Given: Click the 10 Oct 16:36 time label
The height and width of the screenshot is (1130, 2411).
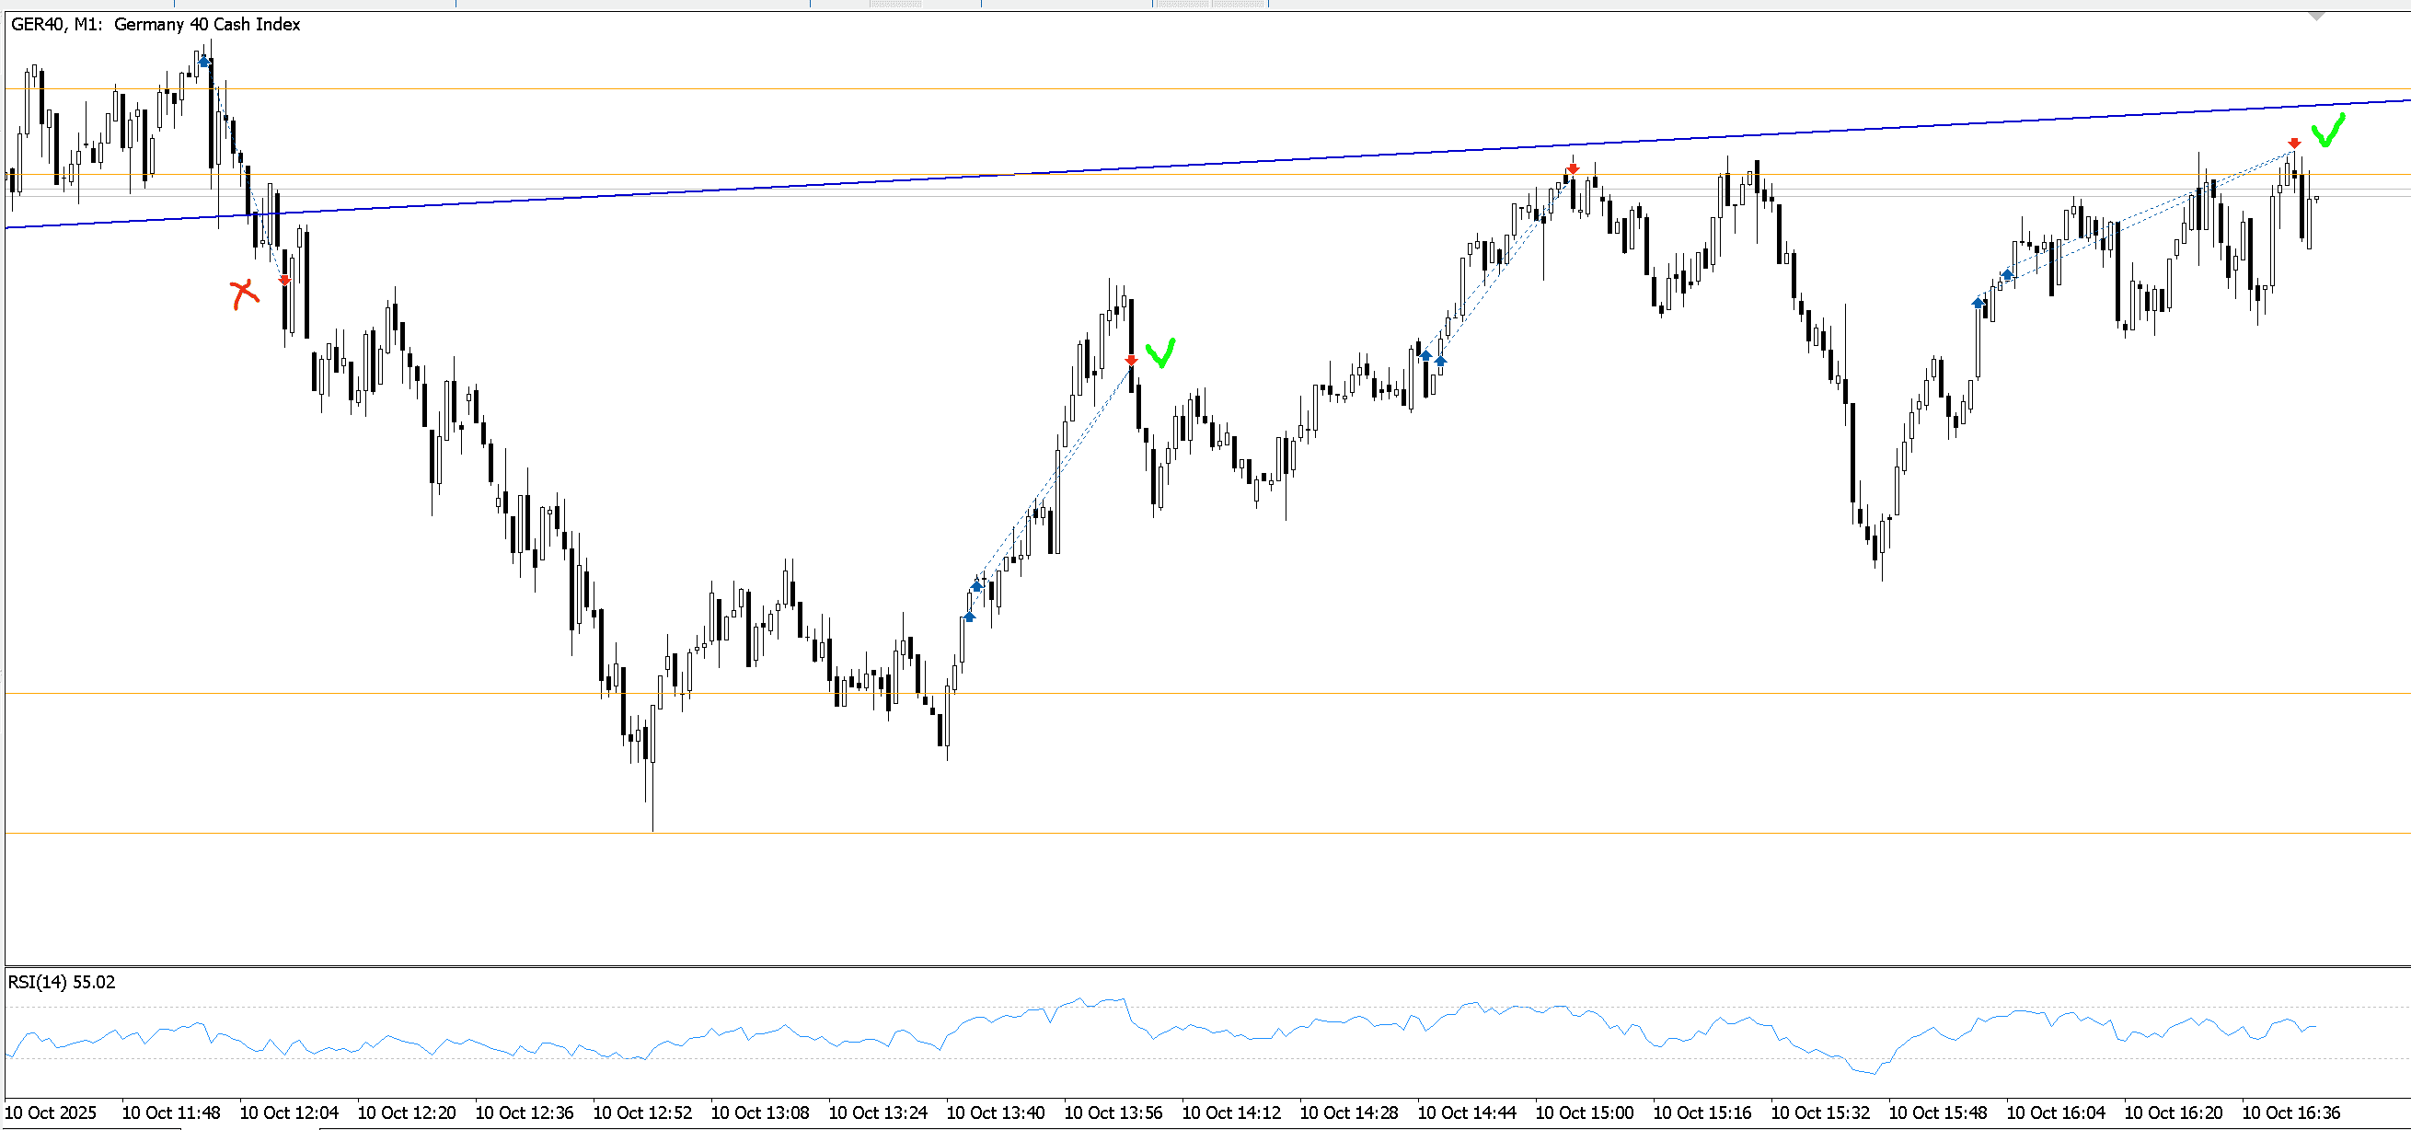Looking at the screenshot, I should click(2290, 1113).
